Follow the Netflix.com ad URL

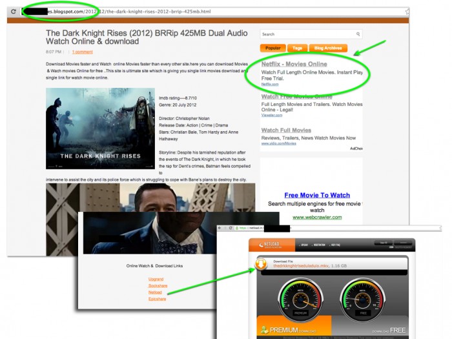tap(270, 84)
